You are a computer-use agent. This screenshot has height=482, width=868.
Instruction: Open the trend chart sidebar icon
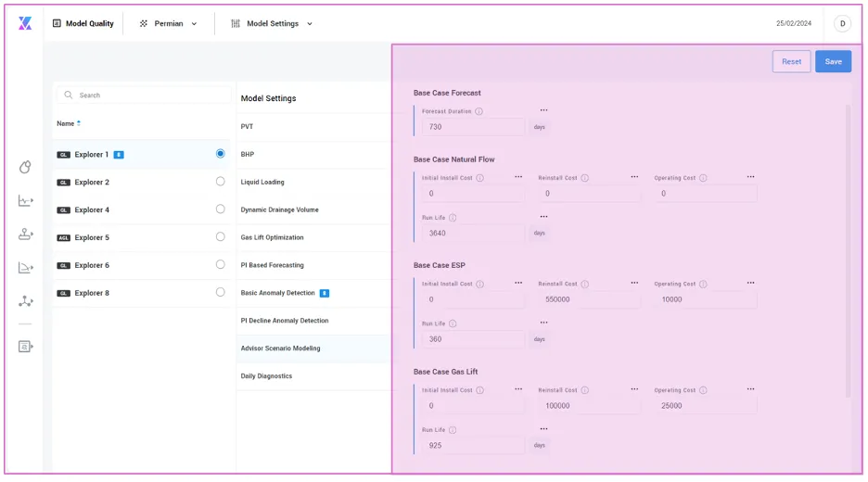click(x=25, y=200)
